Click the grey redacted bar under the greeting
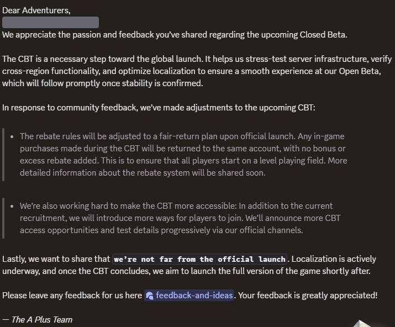395x327 pixels. pyautogui.click(x=50, y=23)
